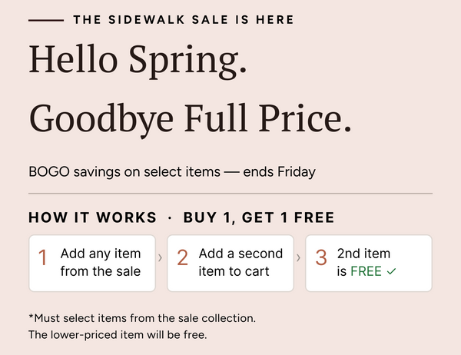Select the "Add any item from the sale" text

100,262
